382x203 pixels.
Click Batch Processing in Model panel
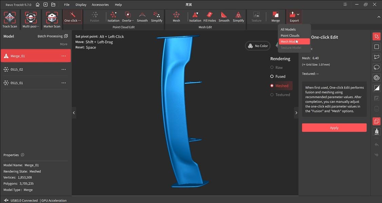[x=53, y=36]
